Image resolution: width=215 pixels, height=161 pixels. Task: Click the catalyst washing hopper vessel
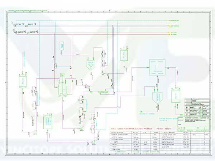157,98
